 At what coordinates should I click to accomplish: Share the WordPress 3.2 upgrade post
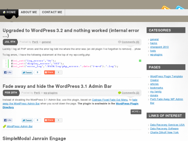[x=49, y=72]
